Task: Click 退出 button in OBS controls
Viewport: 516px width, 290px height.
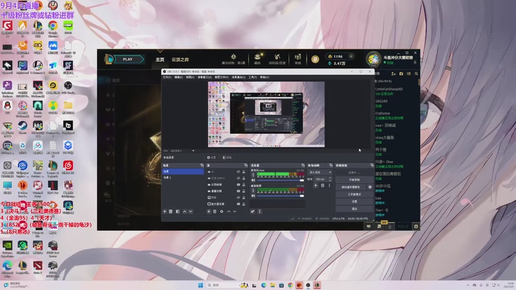Action: [354, 209]
